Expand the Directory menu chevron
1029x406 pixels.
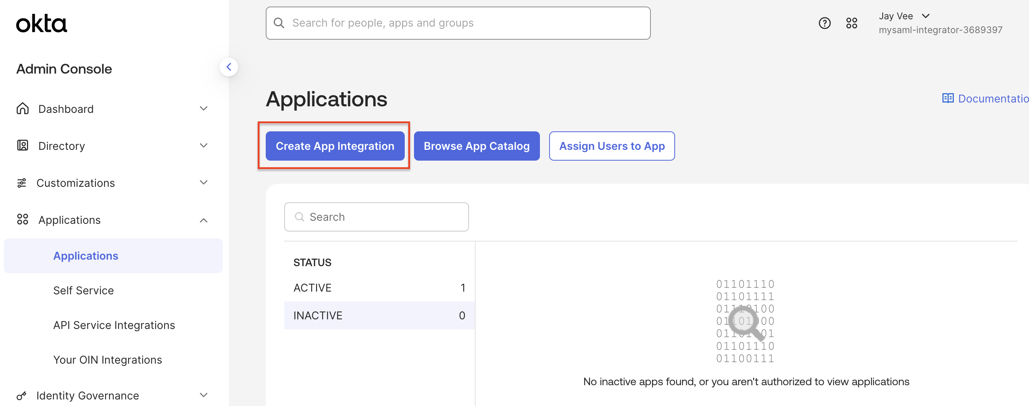click(204, 146)
